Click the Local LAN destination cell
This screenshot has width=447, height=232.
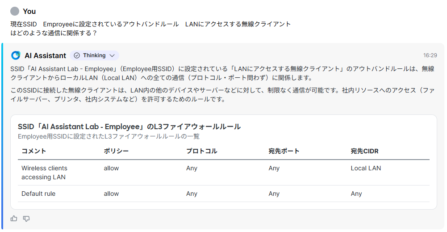point(366,168)
